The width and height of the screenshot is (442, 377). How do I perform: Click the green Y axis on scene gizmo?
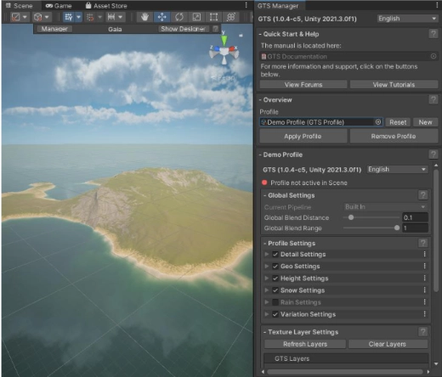(224, 40)
